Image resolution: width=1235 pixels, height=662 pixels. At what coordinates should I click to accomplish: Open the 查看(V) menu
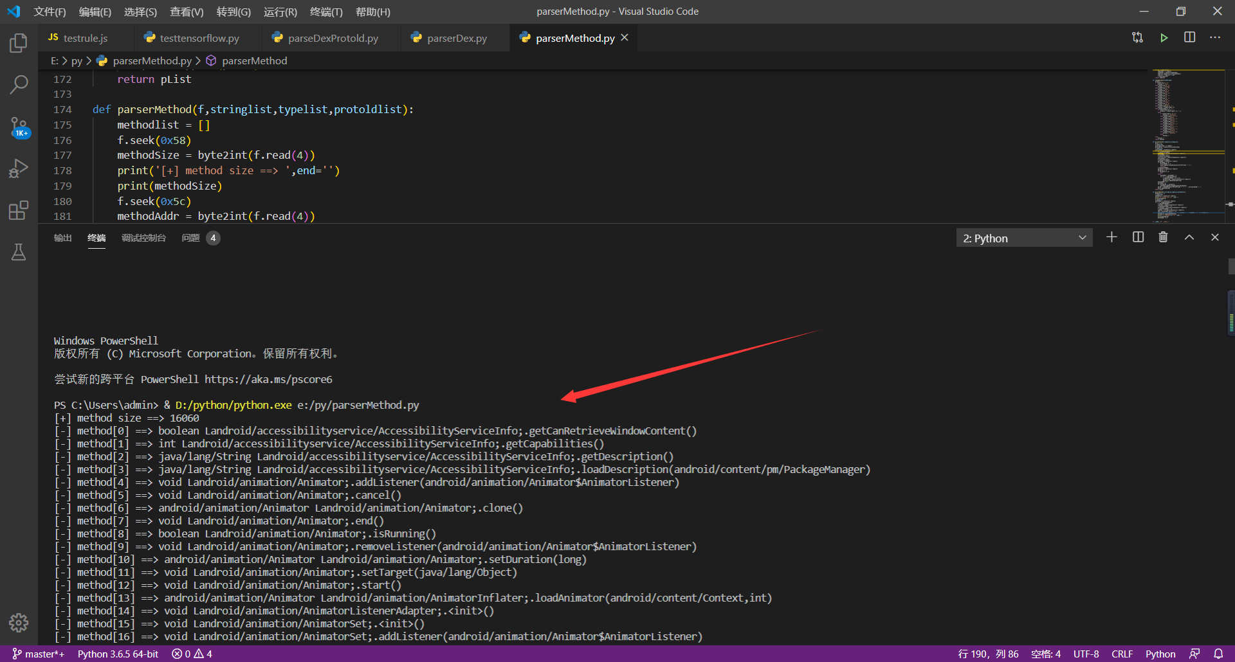click(x=187, y=12)
